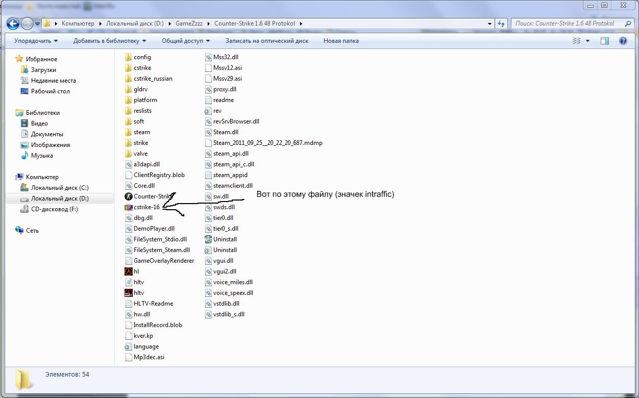This screenshot has width=639, height=398.
Task: Open CD-дисковод (F:) in sidebar
Action: [54, 209]
